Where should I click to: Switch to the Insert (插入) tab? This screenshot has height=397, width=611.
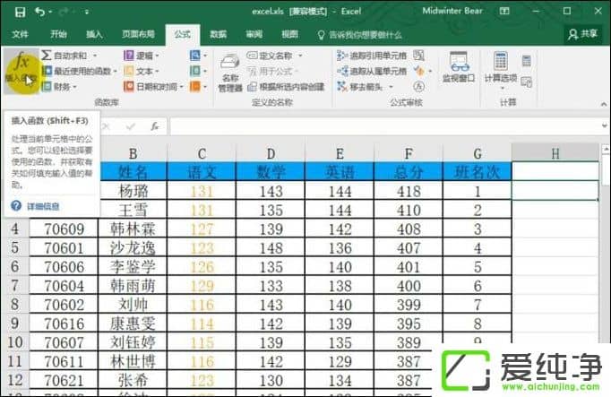[x=94, y=34]
